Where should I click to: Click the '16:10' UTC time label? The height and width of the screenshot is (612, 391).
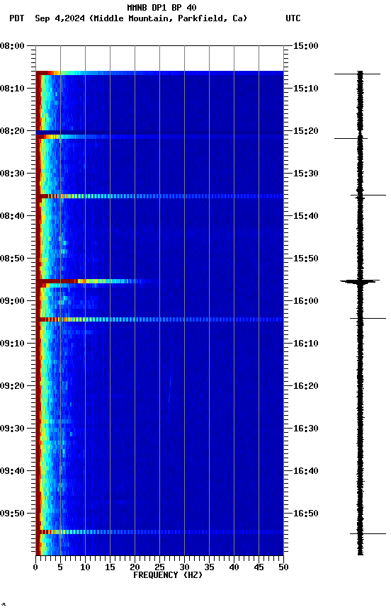coord(306,344)
